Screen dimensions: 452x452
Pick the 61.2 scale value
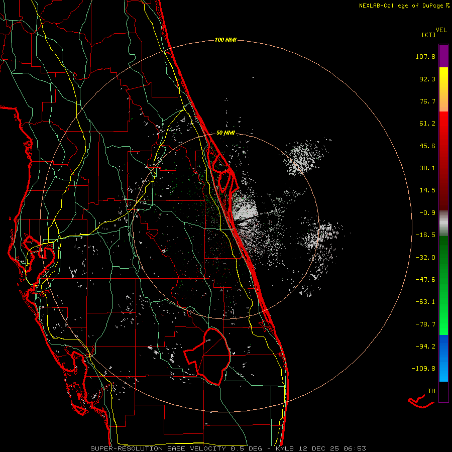pyautogui.click(x=427, y=124)
